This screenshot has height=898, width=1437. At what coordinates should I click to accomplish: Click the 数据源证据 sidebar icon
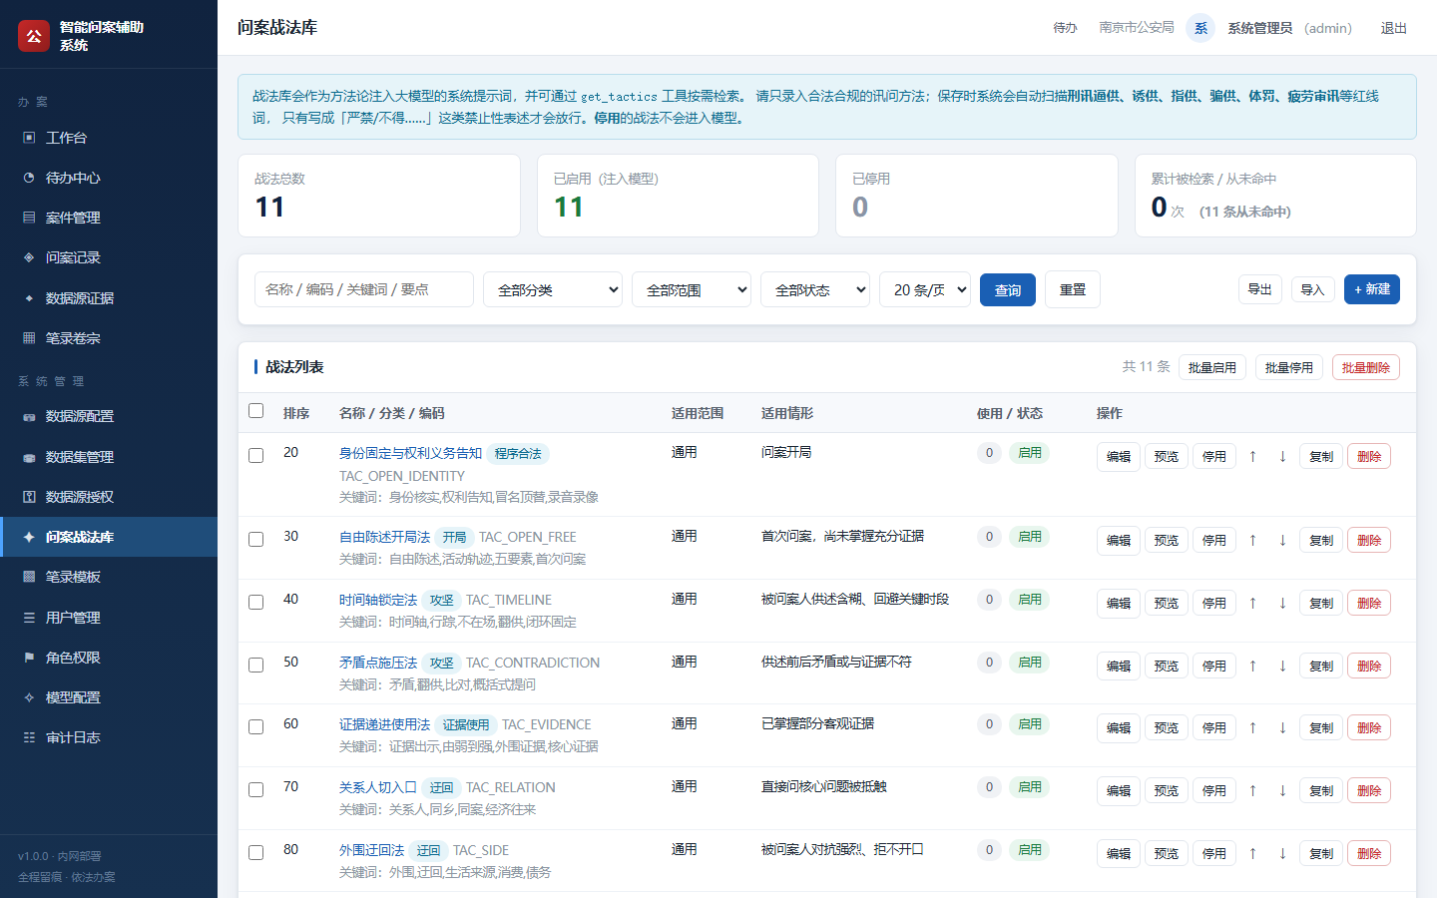pos(29,298)
